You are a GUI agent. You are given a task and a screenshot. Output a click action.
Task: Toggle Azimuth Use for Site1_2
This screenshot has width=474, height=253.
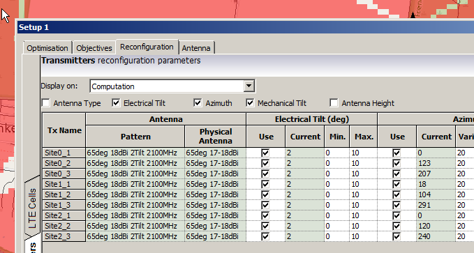point(397,194)
